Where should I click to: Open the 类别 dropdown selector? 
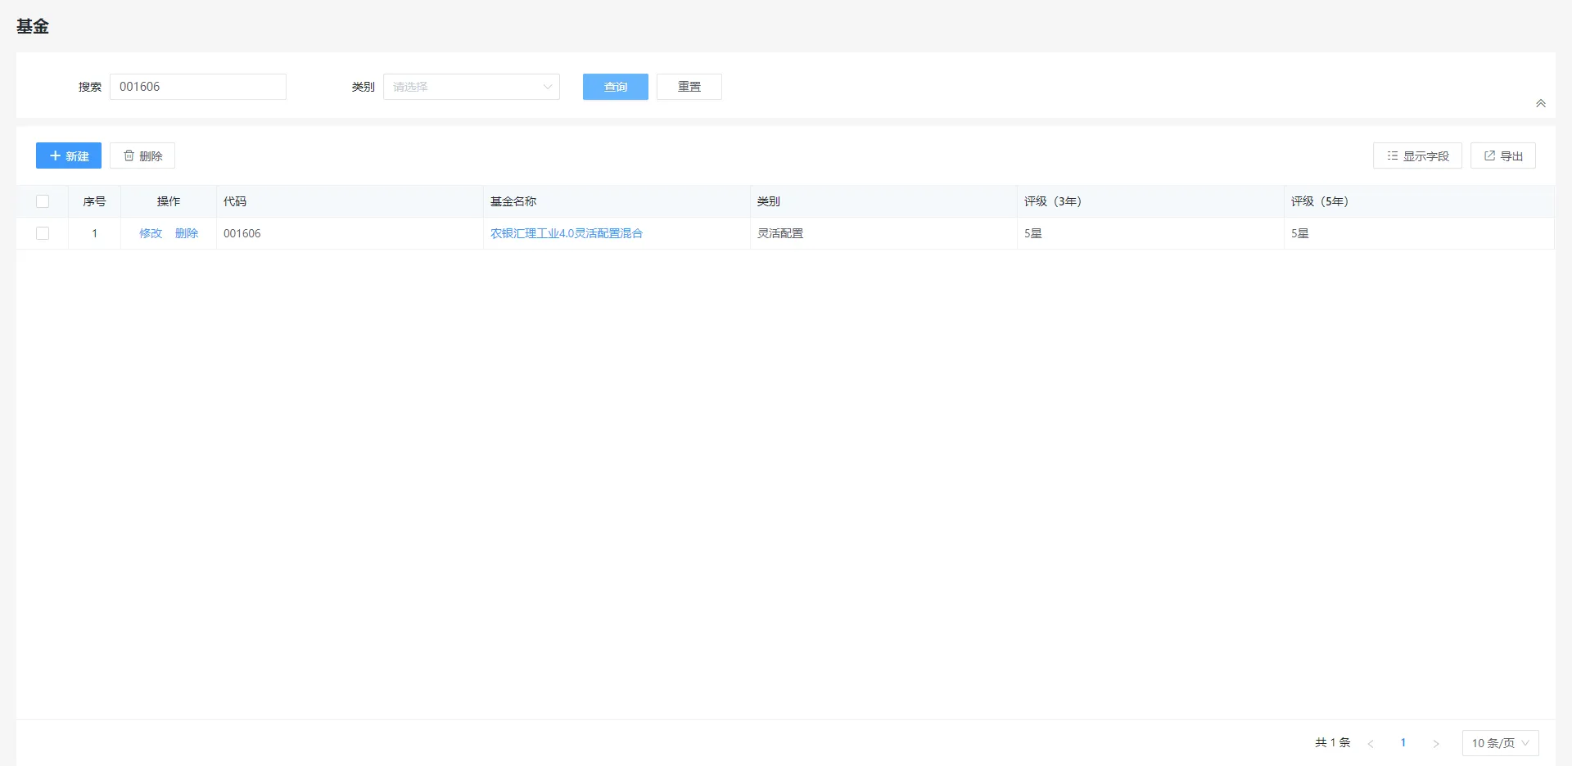coord(471,87)
